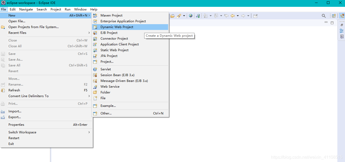Expand the Forward history dropdown arrow
Image resolution: width=345 pixels, height=162 pixels.
[x=248, y=16]
